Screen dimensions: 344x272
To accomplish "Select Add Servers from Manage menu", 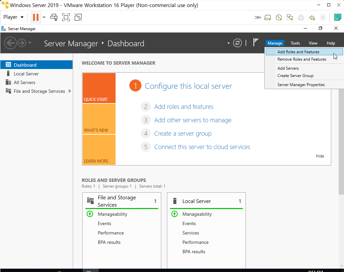I will (x=304, y=68).
